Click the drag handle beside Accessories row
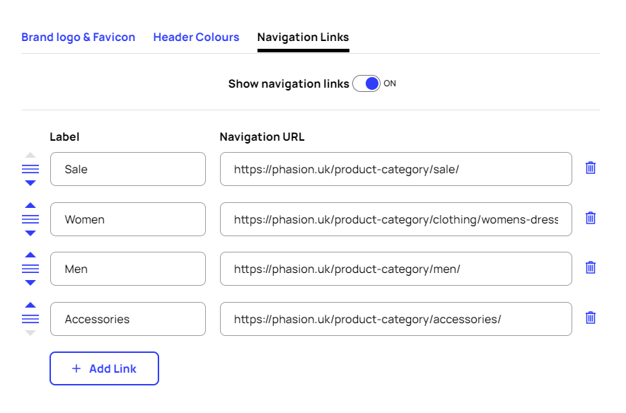Image resolution: width=626 pixels, height=413 pixels. click(x=30, y=319)
